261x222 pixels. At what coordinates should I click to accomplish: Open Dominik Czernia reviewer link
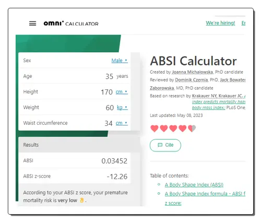pos(192,80)
